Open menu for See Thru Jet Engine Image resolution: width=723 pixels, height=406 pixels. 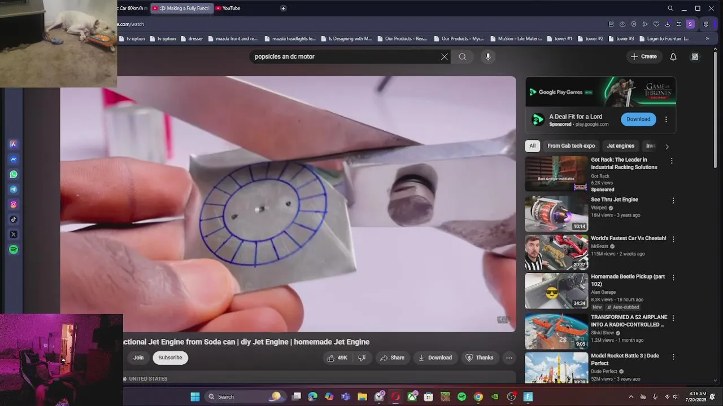coord(673,200)
